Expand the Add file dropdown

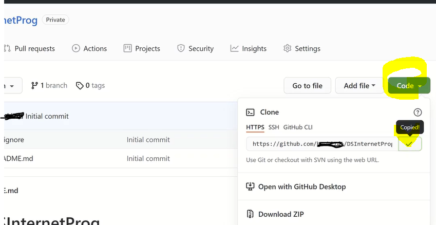359,85
